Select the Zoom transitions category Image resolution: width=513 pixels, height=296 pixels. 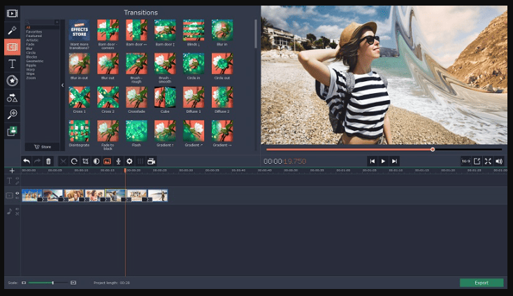(31, 78)
